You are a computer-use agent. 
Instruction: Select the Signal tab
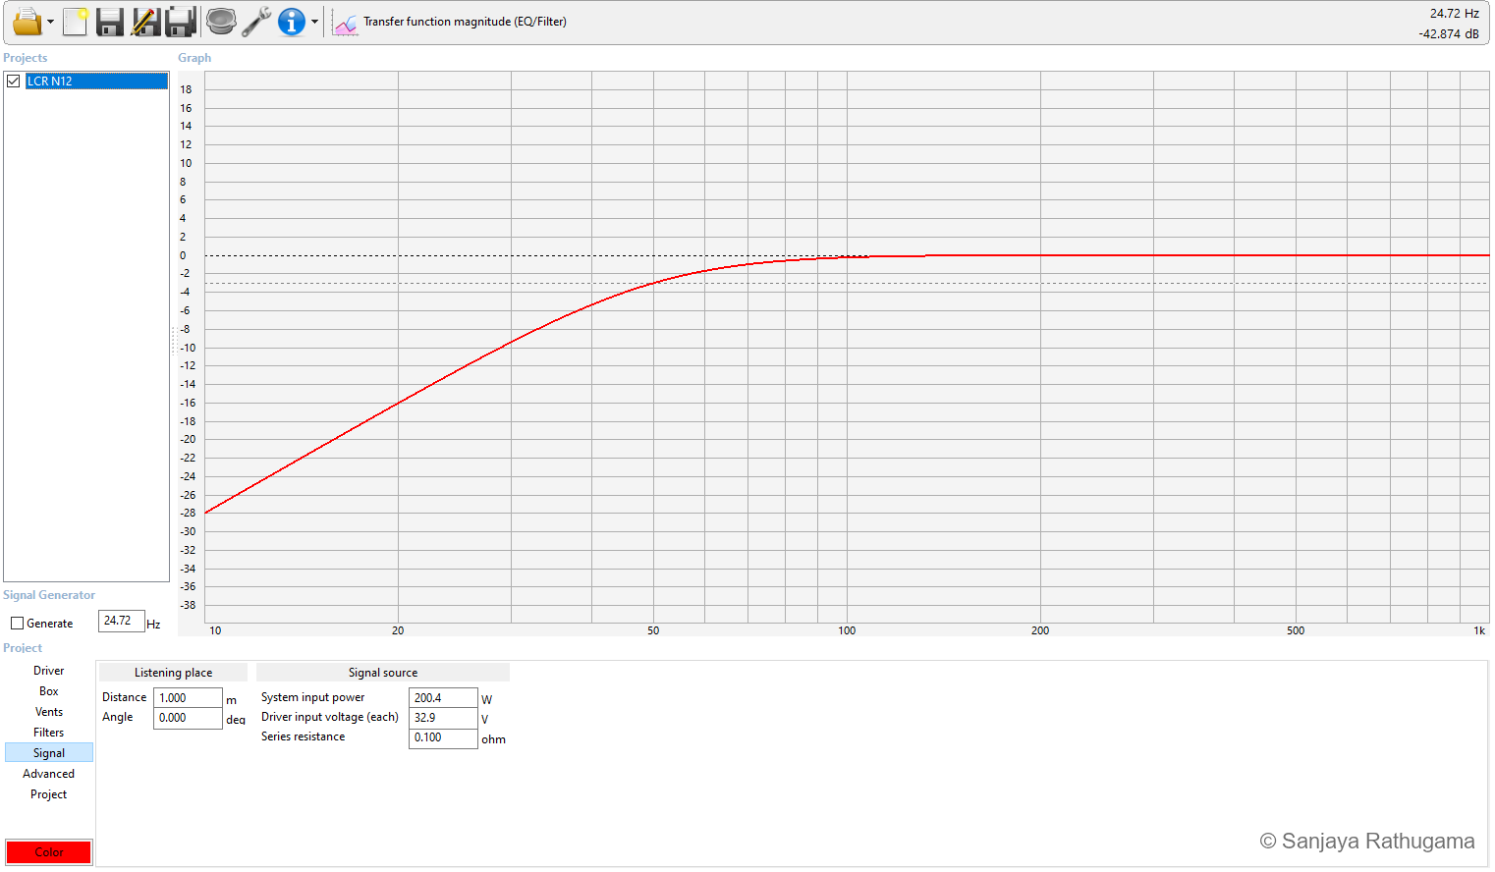coord(49,753)
